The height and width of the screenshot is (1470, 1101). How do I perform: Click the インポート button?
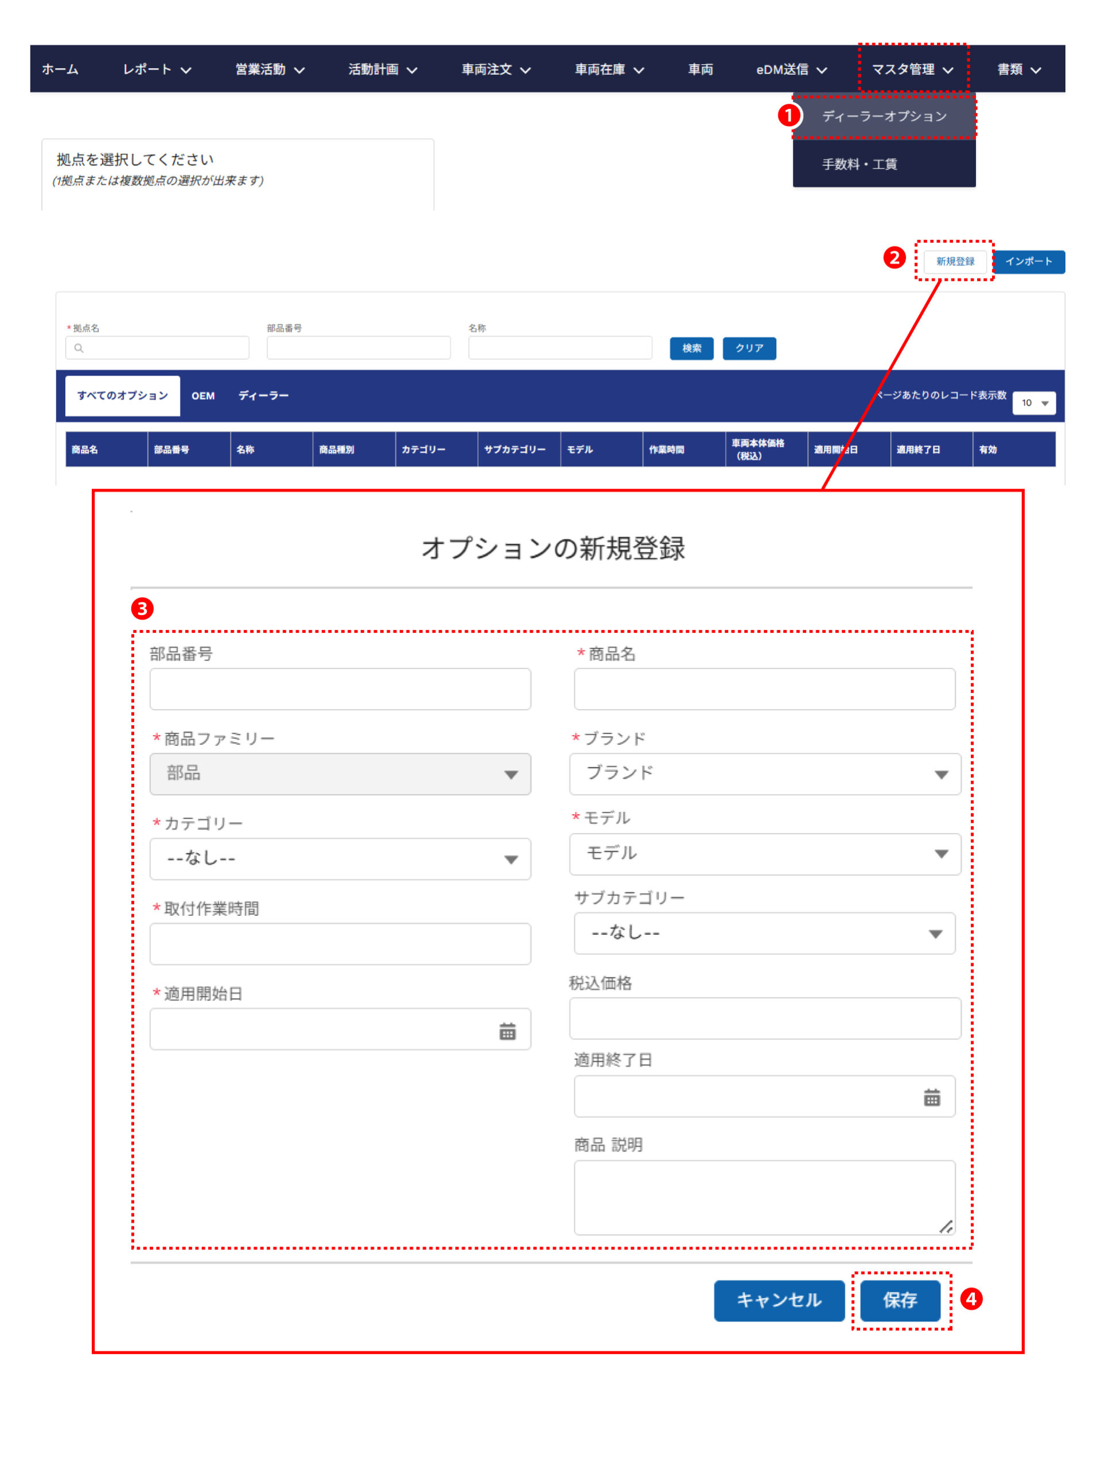tap(1028, 262)
